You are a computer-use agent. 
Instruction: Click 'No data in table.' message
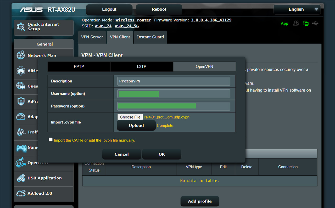[200, 181]
